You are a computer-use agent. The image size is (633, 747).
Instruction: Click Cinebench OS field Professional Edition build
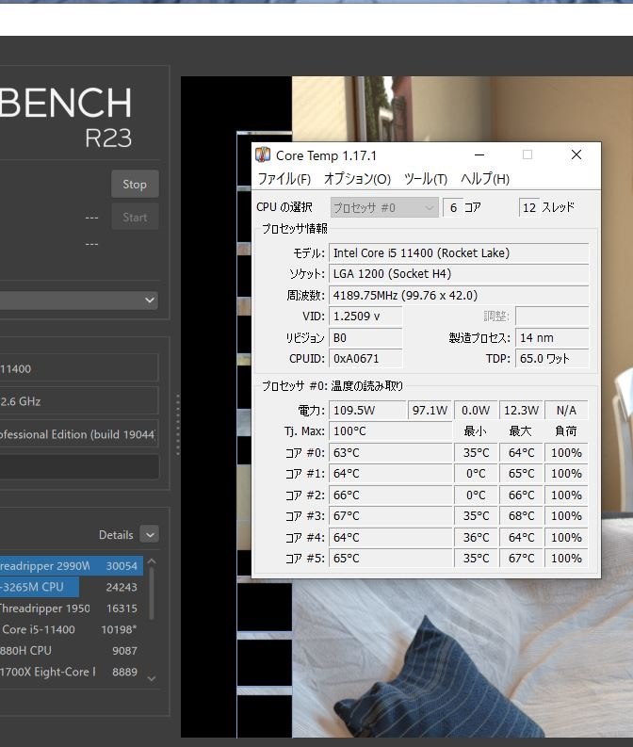click(78, 434)
